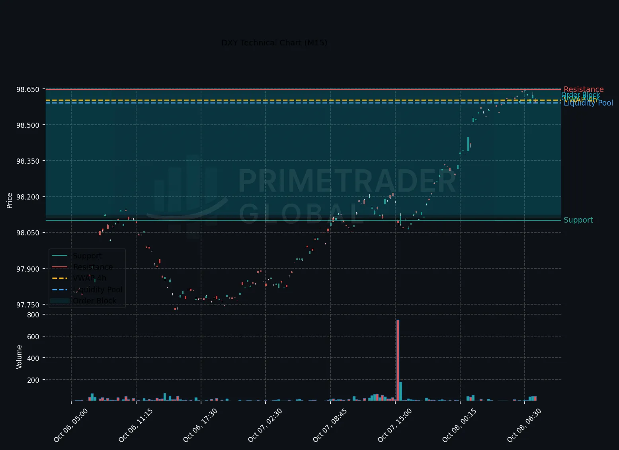Click the DXY Technical Chart title
This screenshot has width=619, height=450.
[x=274, y=43]
